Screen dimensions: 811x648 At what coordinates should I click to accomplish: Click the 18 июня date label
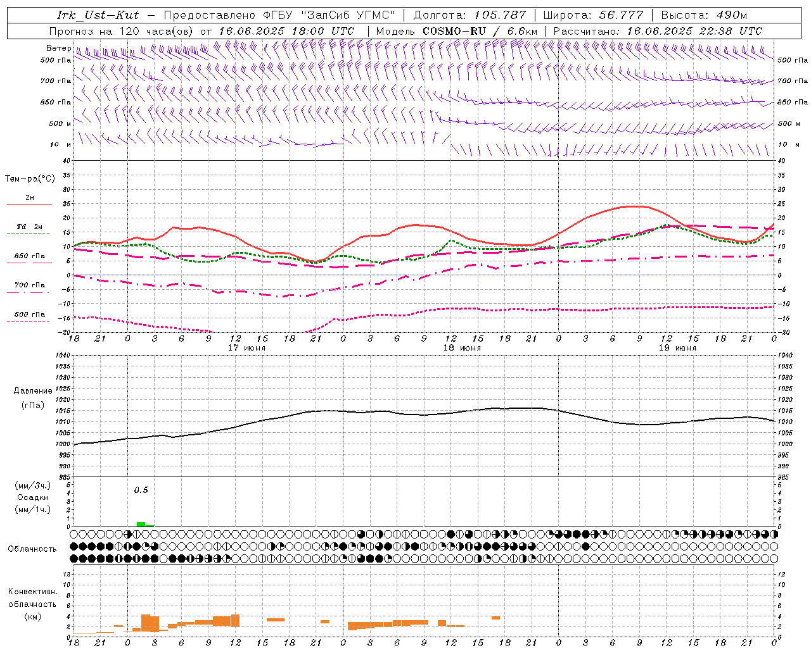(x=462, y=348)
